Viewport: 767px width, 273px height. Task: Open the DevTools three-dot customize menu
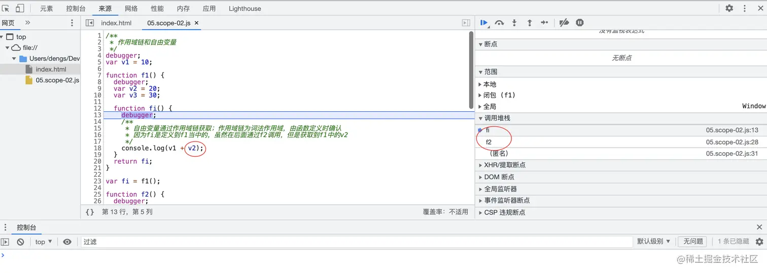(745, 8)
